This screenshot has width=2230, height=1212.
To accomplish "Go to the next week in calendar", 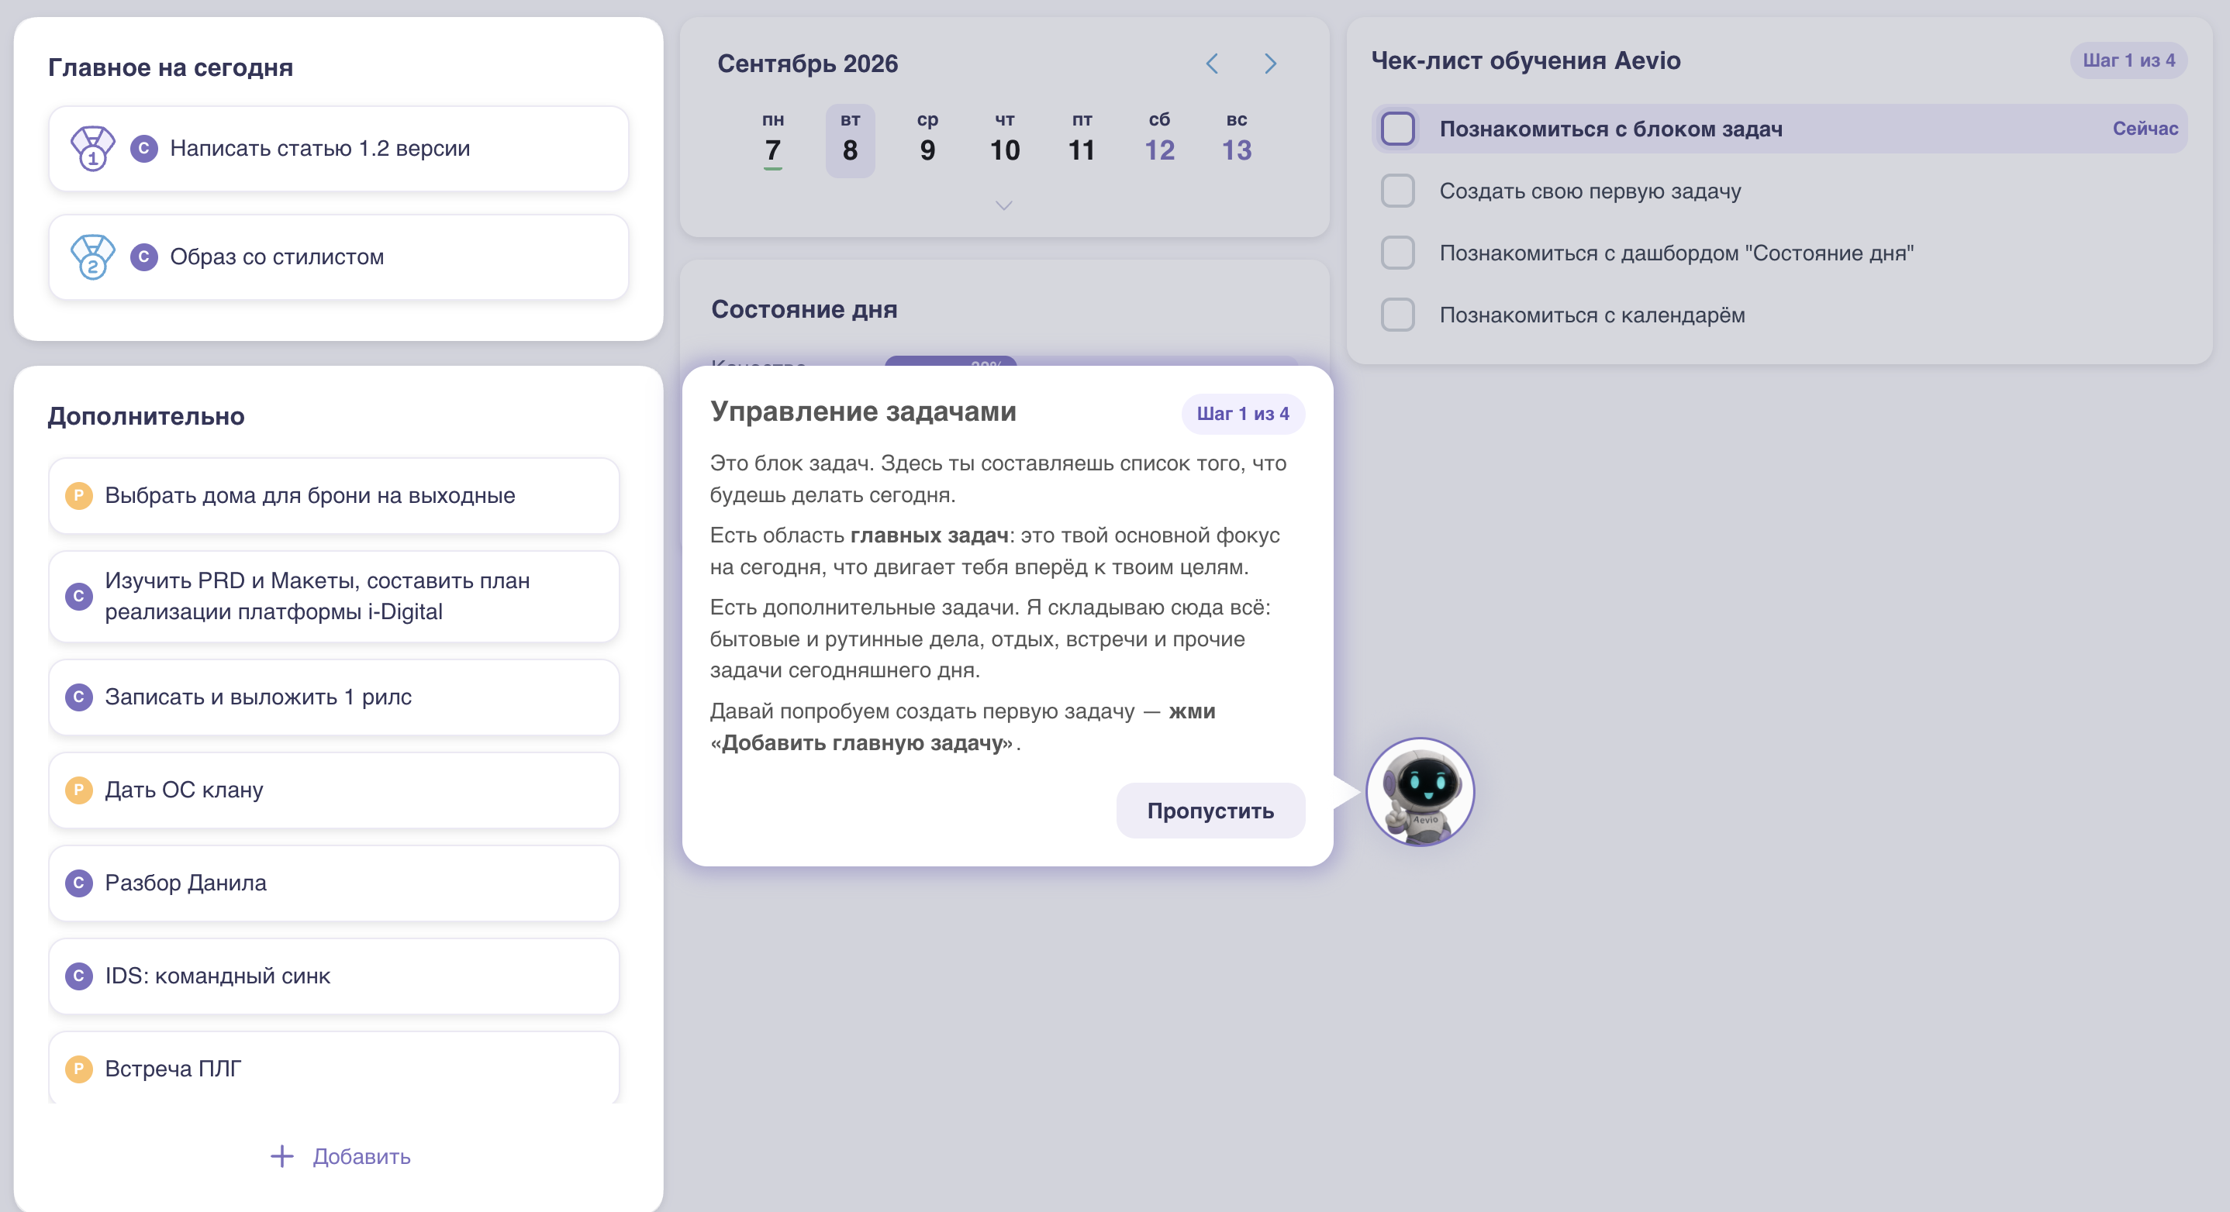I will click(1270, 64).
